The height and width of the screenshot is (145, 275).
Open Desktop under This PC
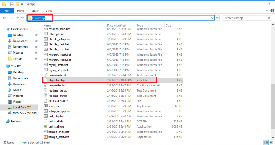point(18,72)
